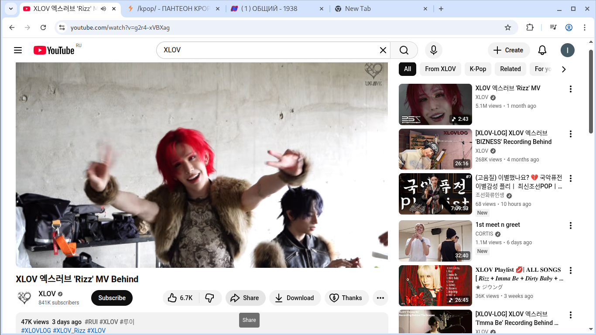
Task: Send Thanks to the creator
Action: coord(346,298)
